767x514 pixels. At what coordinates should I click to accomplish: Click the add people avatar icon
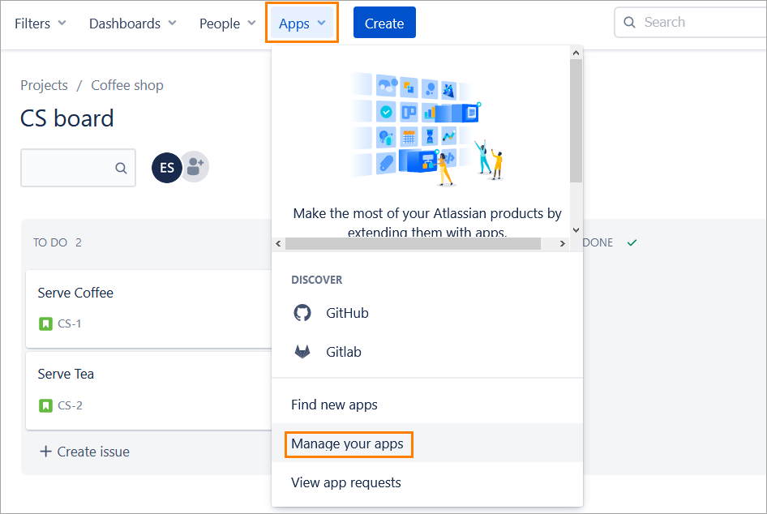(x=195, y=167)
